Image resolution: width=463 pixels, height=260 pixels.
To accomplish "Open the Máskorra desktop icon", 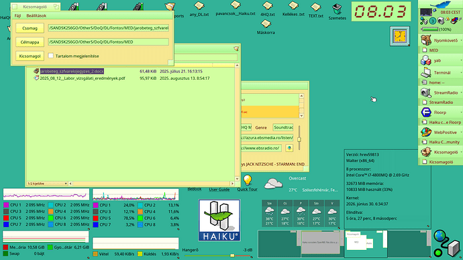I will pyautogui.click(x=266, y=23).
